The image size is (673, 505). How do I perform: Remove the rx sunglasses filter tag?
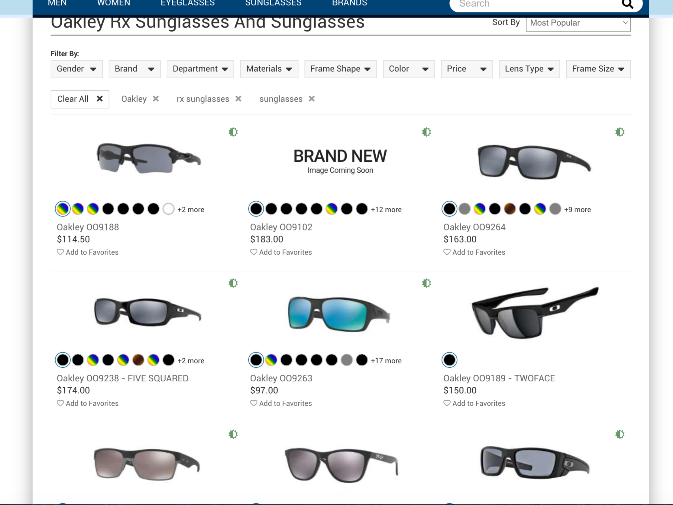pos(238,99)
